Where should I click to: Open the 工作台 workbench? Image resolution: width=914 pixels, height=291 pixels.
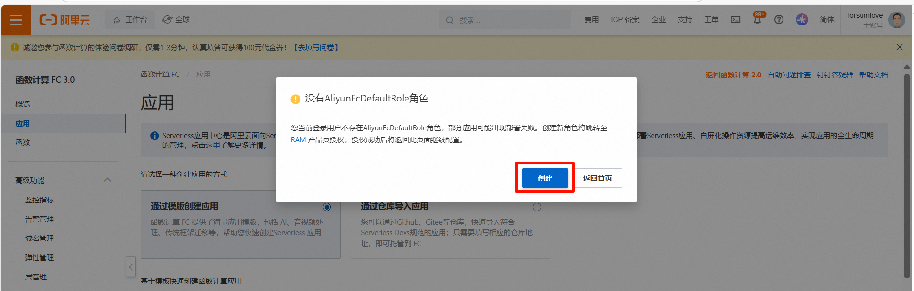(x=130, y=20)
